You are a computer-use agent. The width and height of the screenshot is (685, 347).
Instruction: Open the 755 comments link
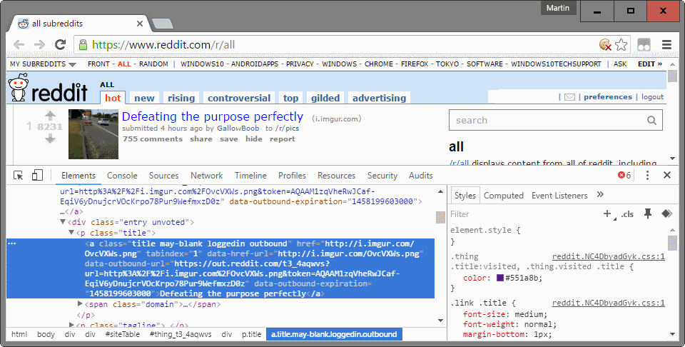coord(152,139)
